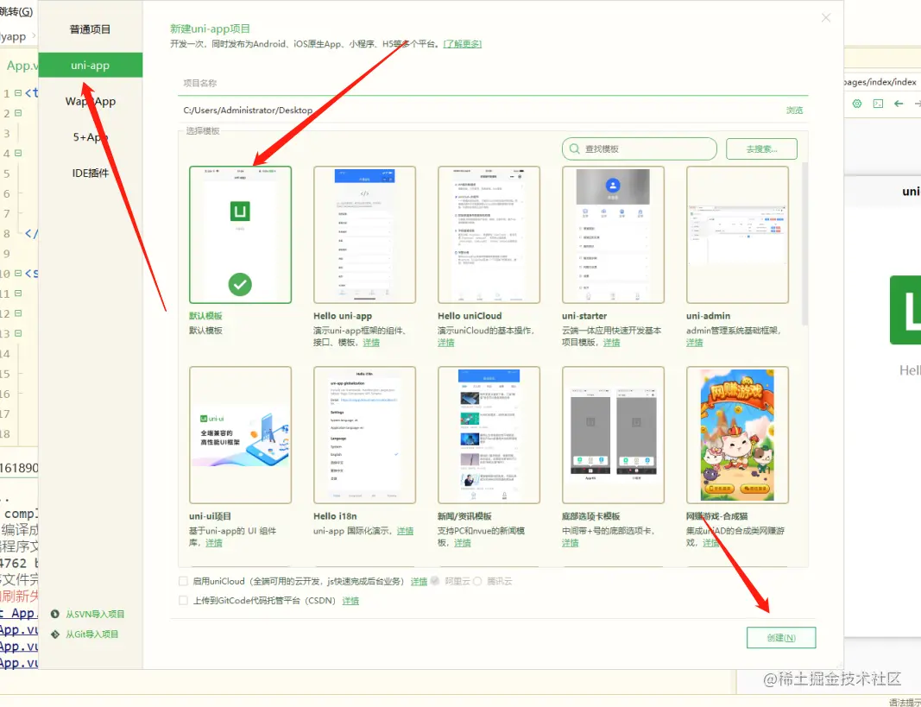Enable 上传到GitCode代码托管平台 checkbox
Screen dimensions: 921x707
[x=183, y=601]
